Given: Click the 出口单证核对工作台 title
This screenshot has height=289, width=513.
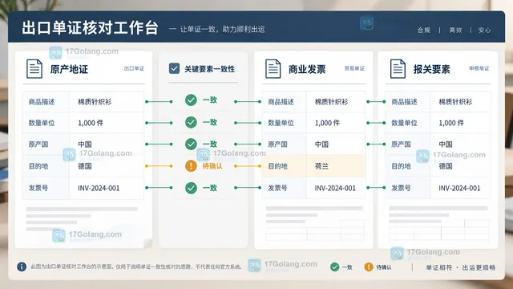Looking at the screenshot, I should pyautogui.click(x=91, y=27).
